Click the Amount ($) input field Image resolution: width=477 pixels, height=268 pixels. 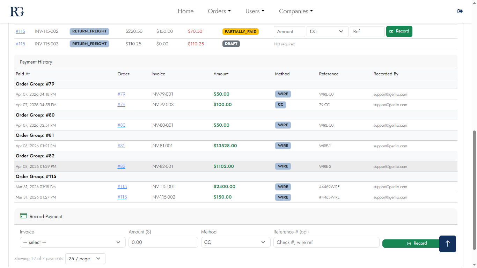(x=163, y=243)
